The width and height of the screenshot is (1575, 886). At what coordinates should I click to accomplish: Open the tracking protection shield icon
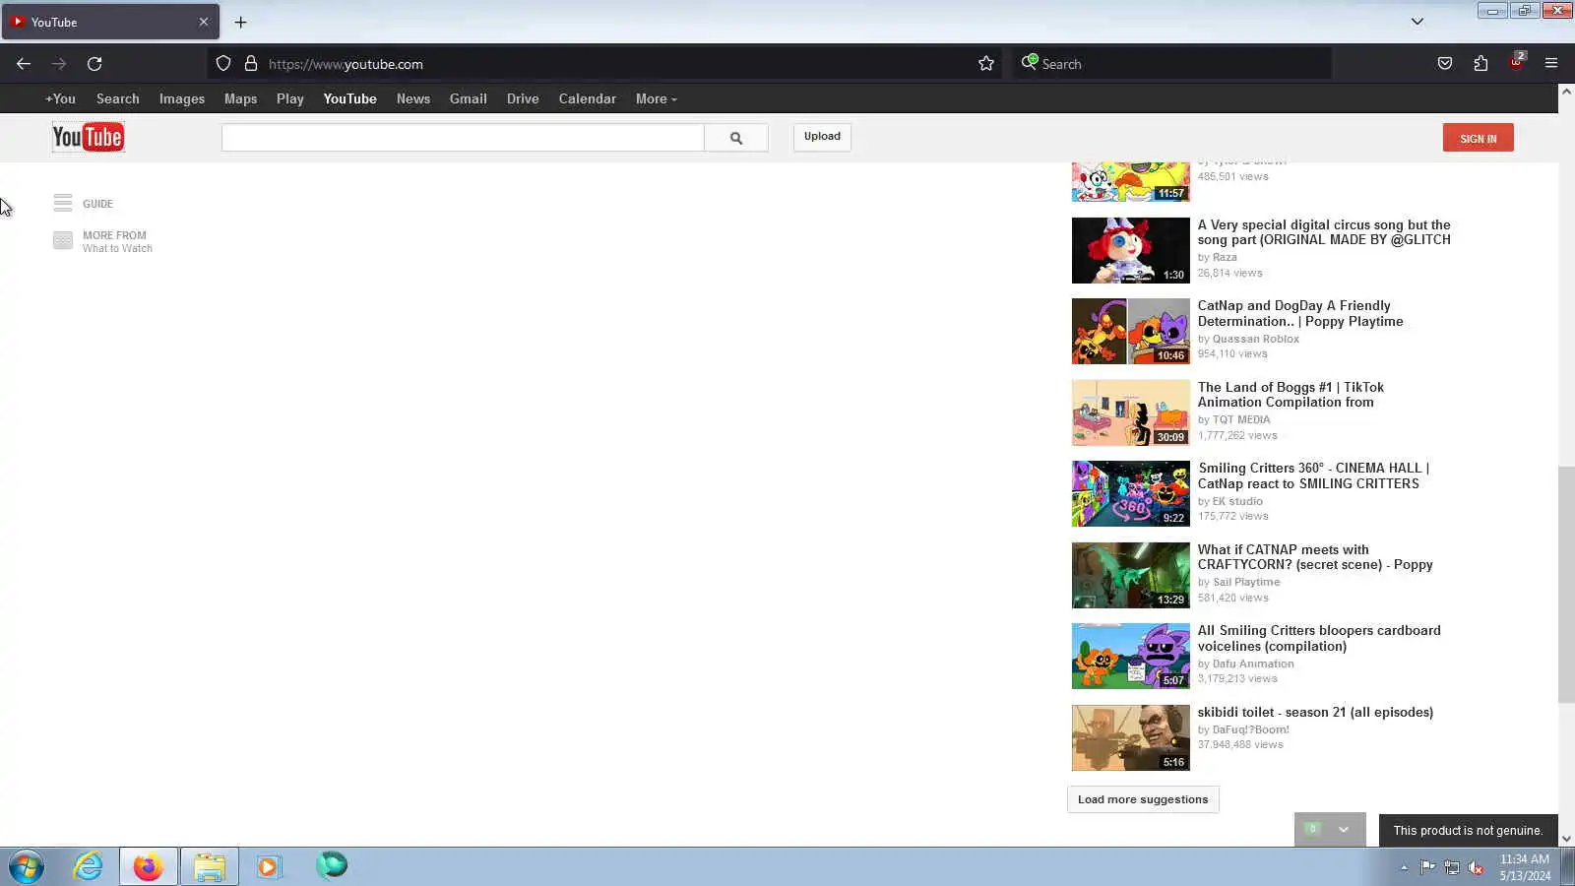(x=223, y=64)
